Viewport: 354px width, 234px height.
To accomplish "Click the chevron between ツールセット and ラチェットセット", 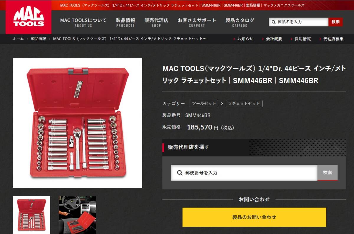I will (x=222, y=103).
